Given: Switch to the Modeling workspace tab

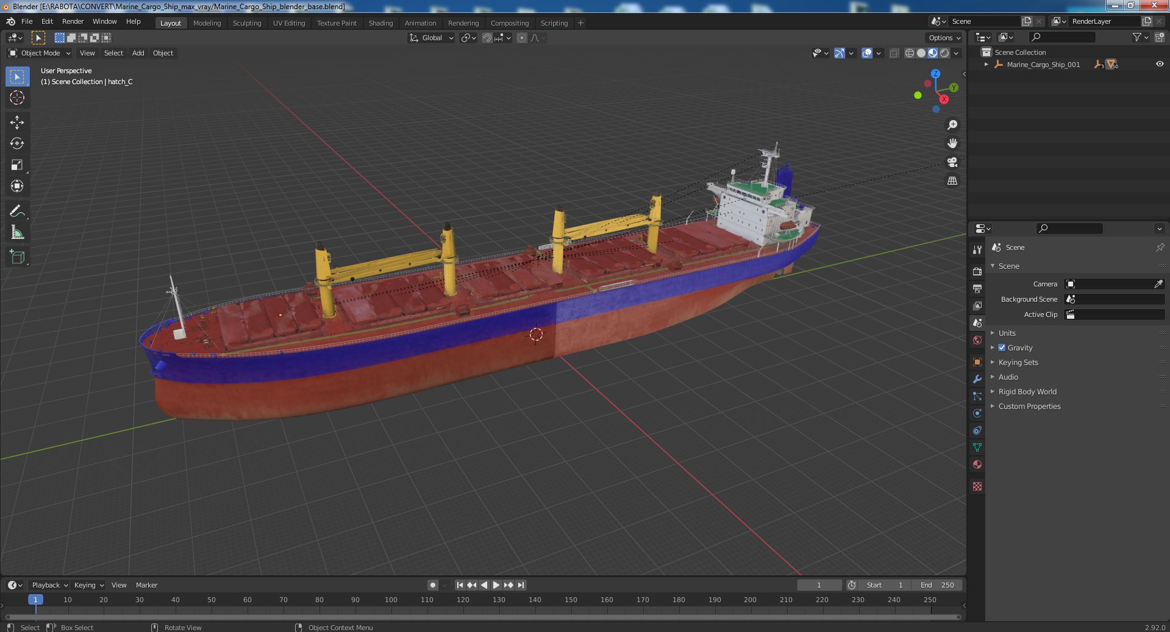Looking at the screenshot, I should tap(207, 23).
